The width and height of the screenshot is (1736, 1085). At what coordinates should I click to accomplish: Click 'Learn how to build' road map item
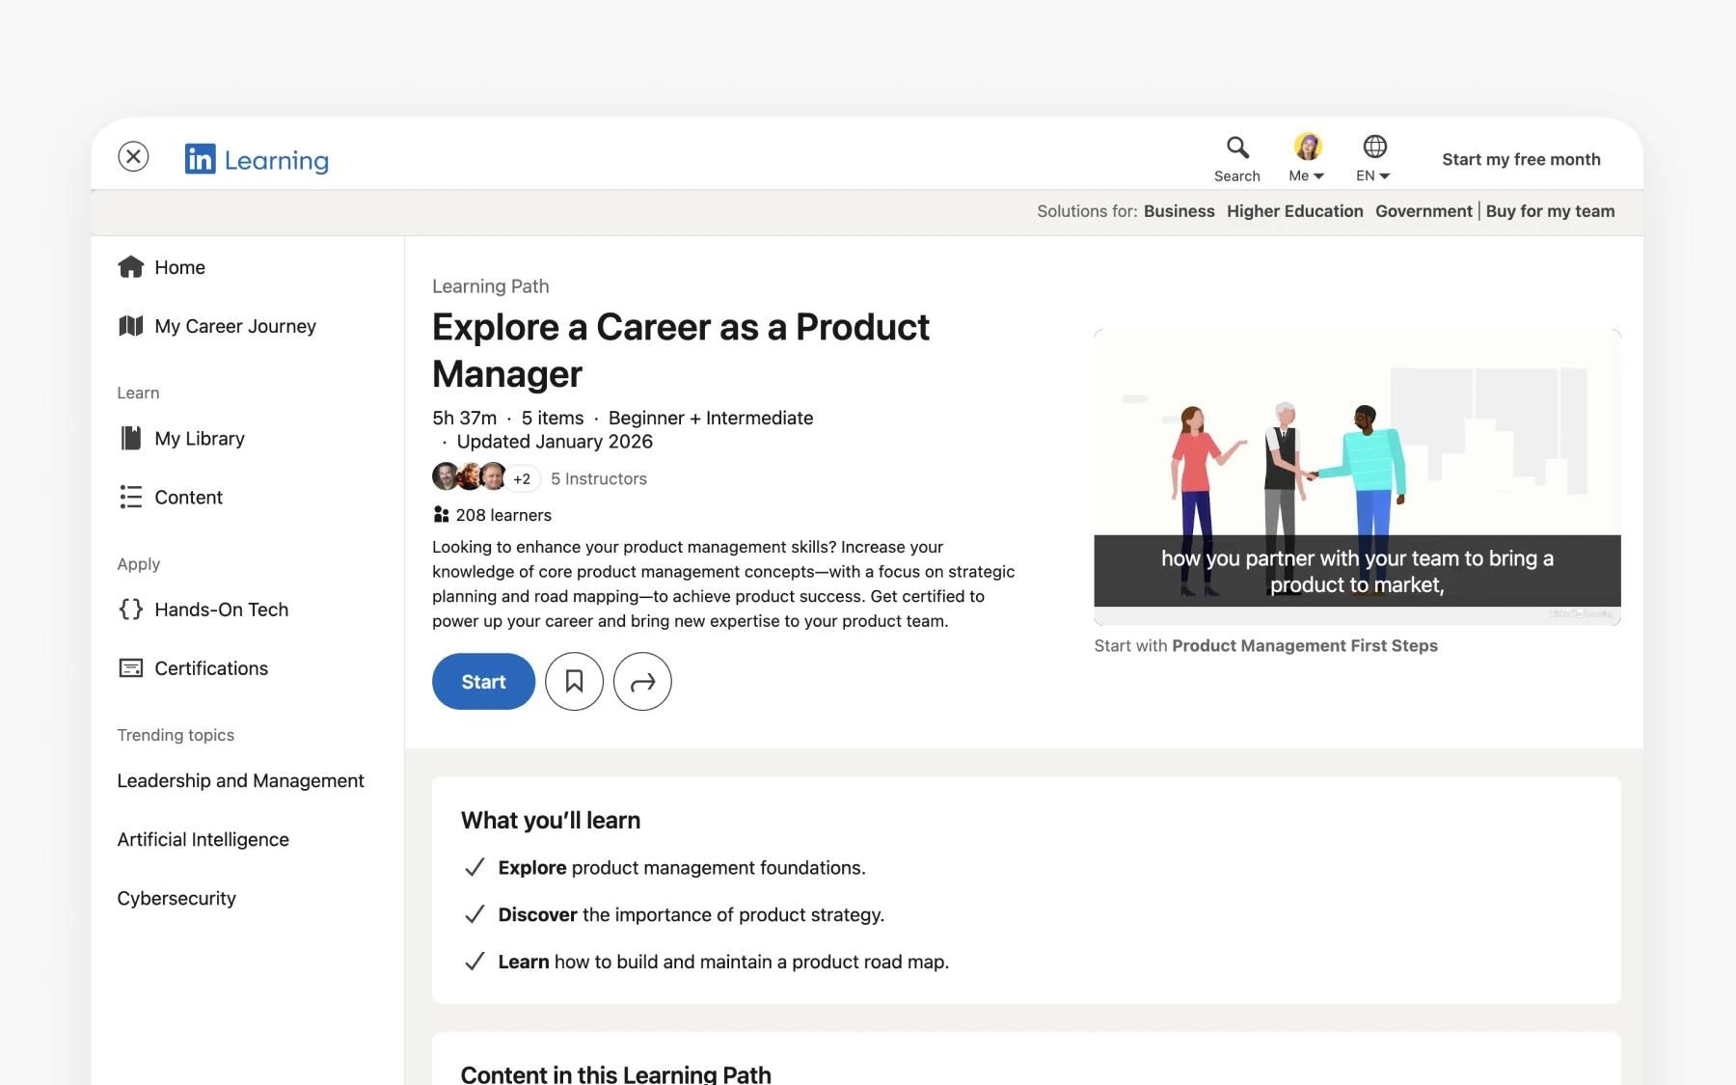point(723,962)
